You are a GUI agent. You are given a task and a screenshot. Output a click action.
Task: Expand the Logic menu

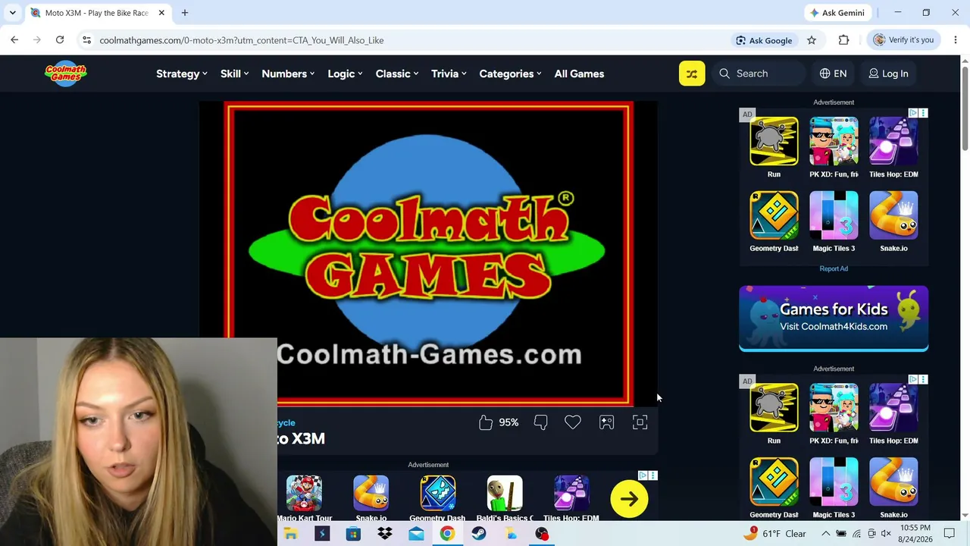[x=345, y=74]
